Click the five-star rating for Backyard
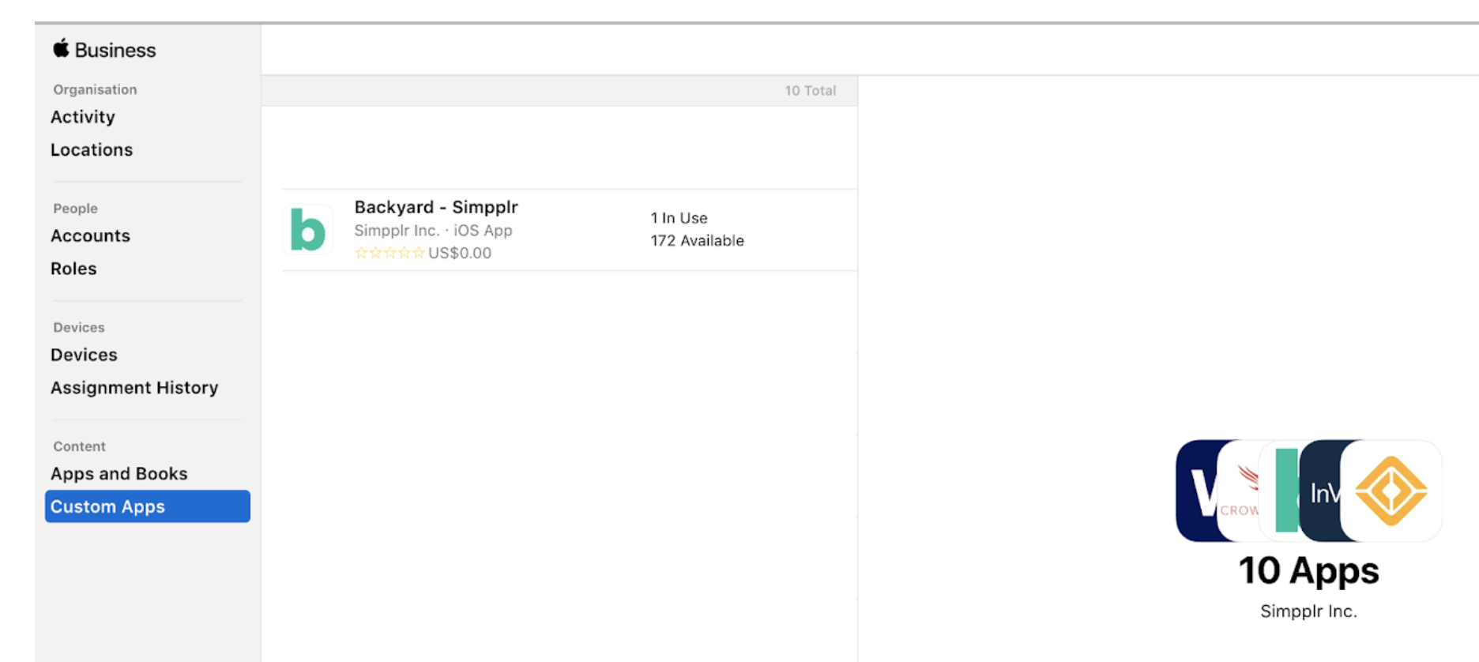 click(390, 253)
